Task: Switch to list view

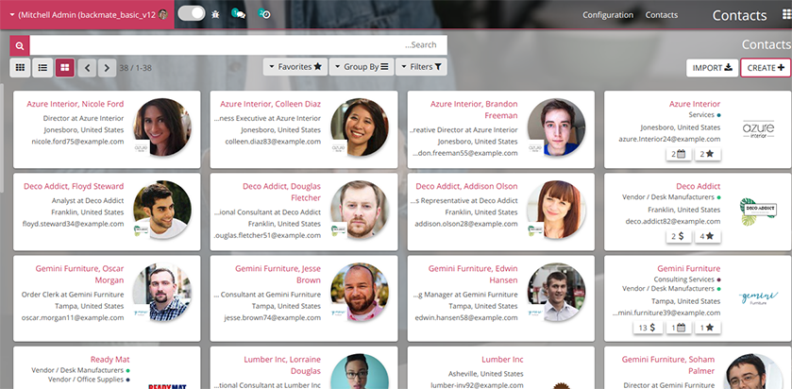Action: [42, 67]
